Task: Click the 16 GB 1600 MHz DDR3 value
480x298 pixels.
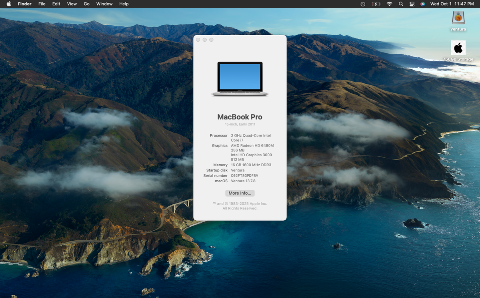Action: coord(251,165)
